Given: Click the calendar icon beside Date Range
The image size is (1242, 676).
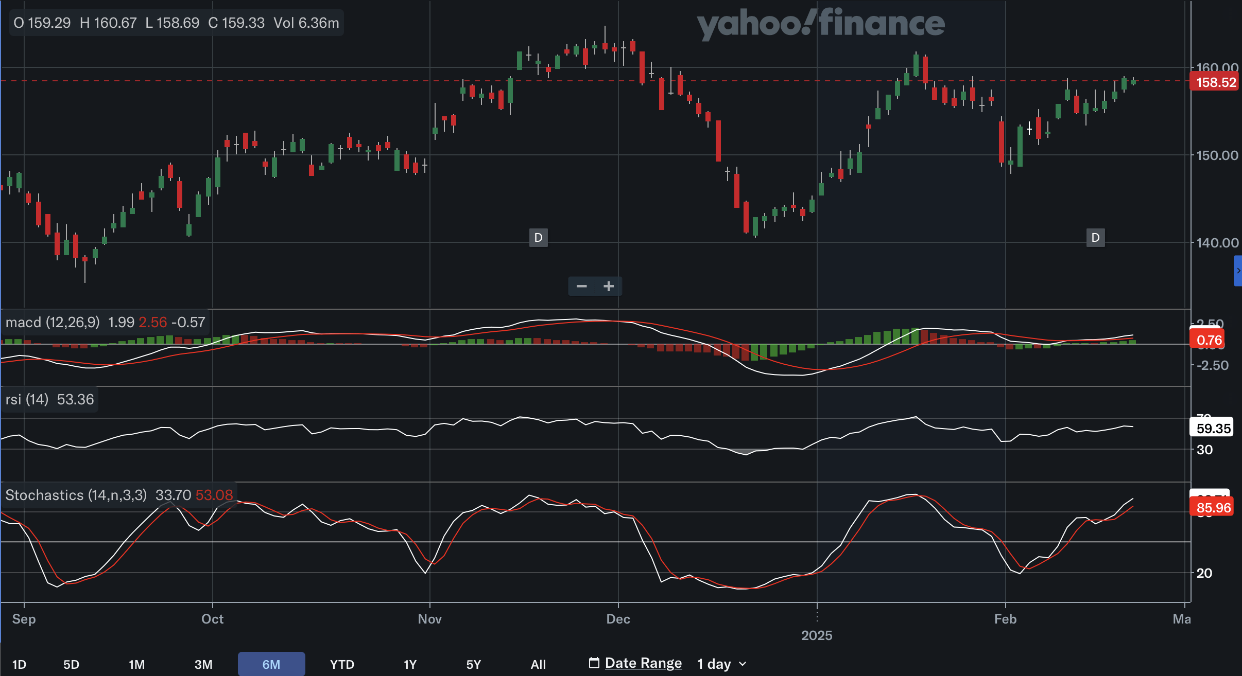Looking at the screenshot, I should tap(595, 663).
